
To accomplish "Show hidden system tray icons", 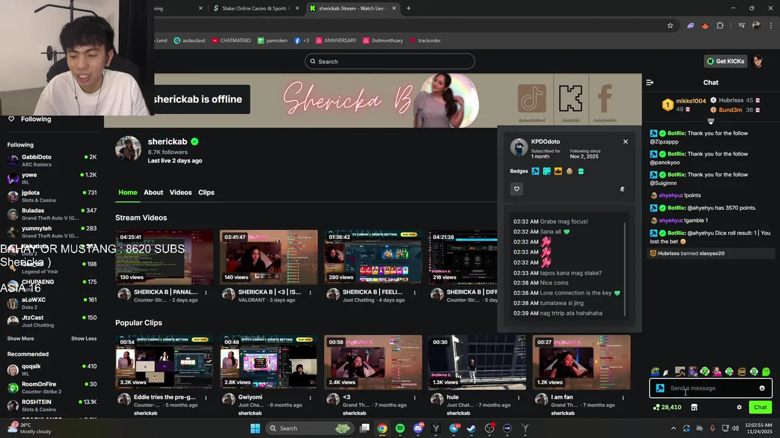I will (673, 428).
